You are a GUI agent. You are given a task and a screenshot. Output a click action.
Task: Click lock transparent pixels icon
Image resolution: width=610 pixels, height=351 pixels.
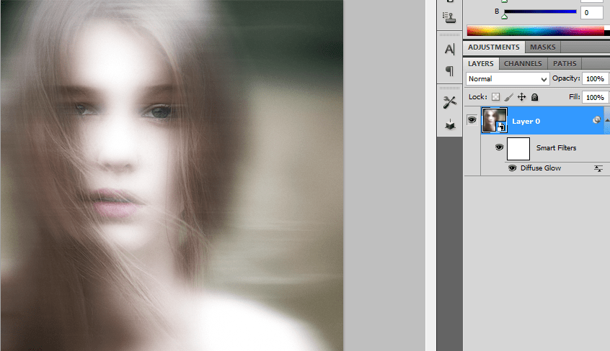click(496, 96)
